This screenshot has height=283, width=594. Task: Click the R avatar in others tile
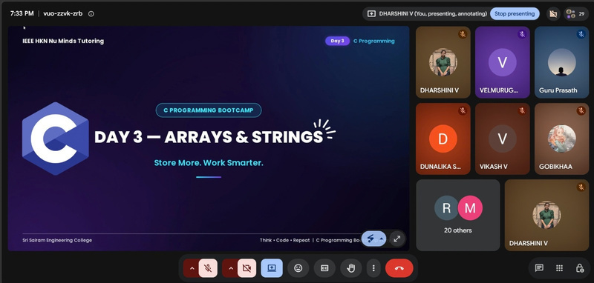(x=446, y=208)
